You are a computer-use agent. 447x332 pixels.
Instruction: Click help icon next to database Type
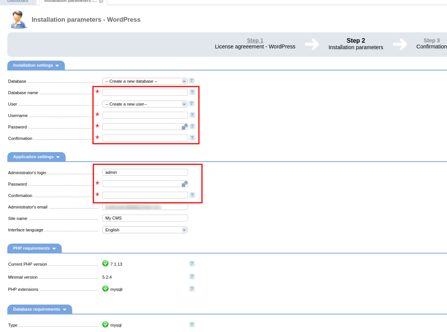192,324
